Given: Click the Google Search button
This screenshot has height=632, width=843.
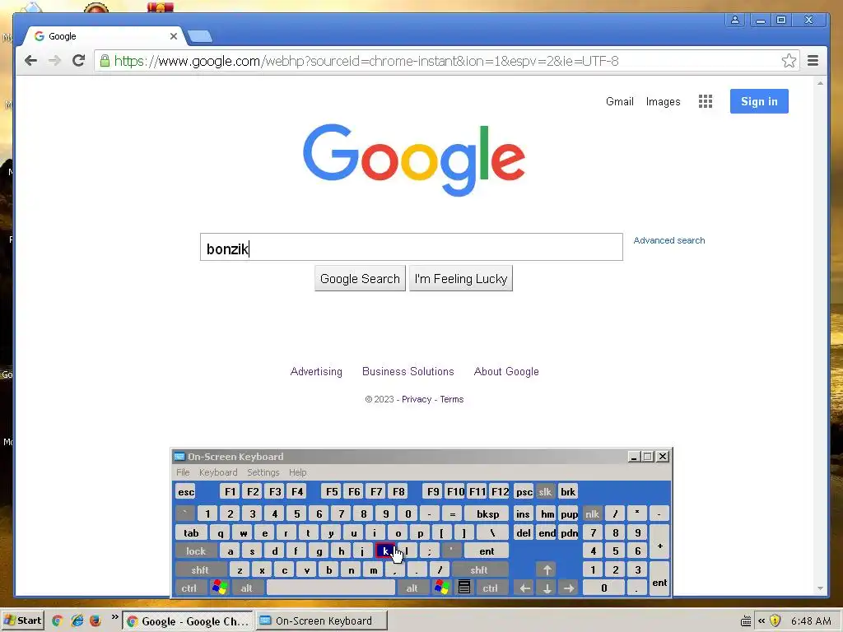Looking at the screenshot, I should (x=360, y=278).
